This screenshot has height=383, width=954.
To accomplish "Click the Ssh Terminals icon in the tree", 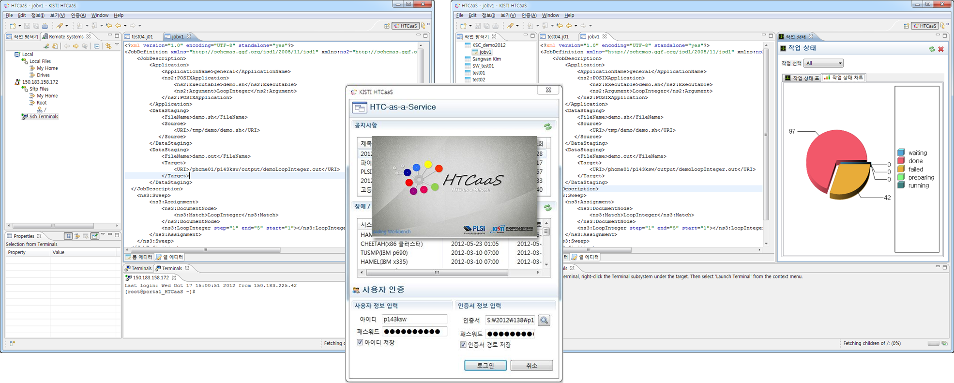I will click(x=25, y=117).
